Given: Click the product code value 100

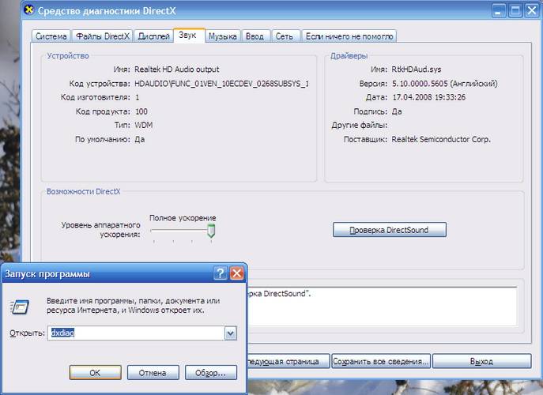Looking at the screenshot, I should point(141,111).
